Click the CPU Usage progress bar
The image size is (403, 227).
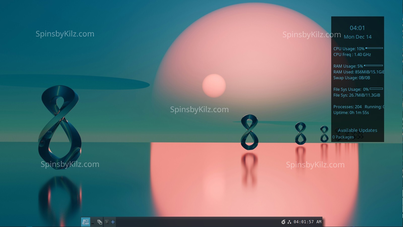point(374,48)
